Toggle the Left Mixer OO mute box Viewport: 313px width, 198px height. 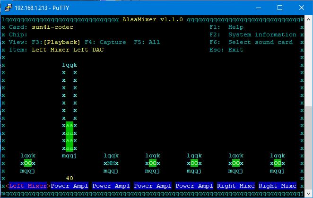[28, 163]
